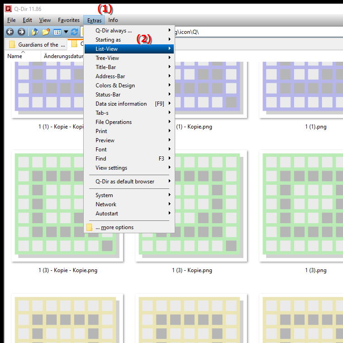Open the System submenu
This screenshot has width=343, height=343.
(129, 195)
